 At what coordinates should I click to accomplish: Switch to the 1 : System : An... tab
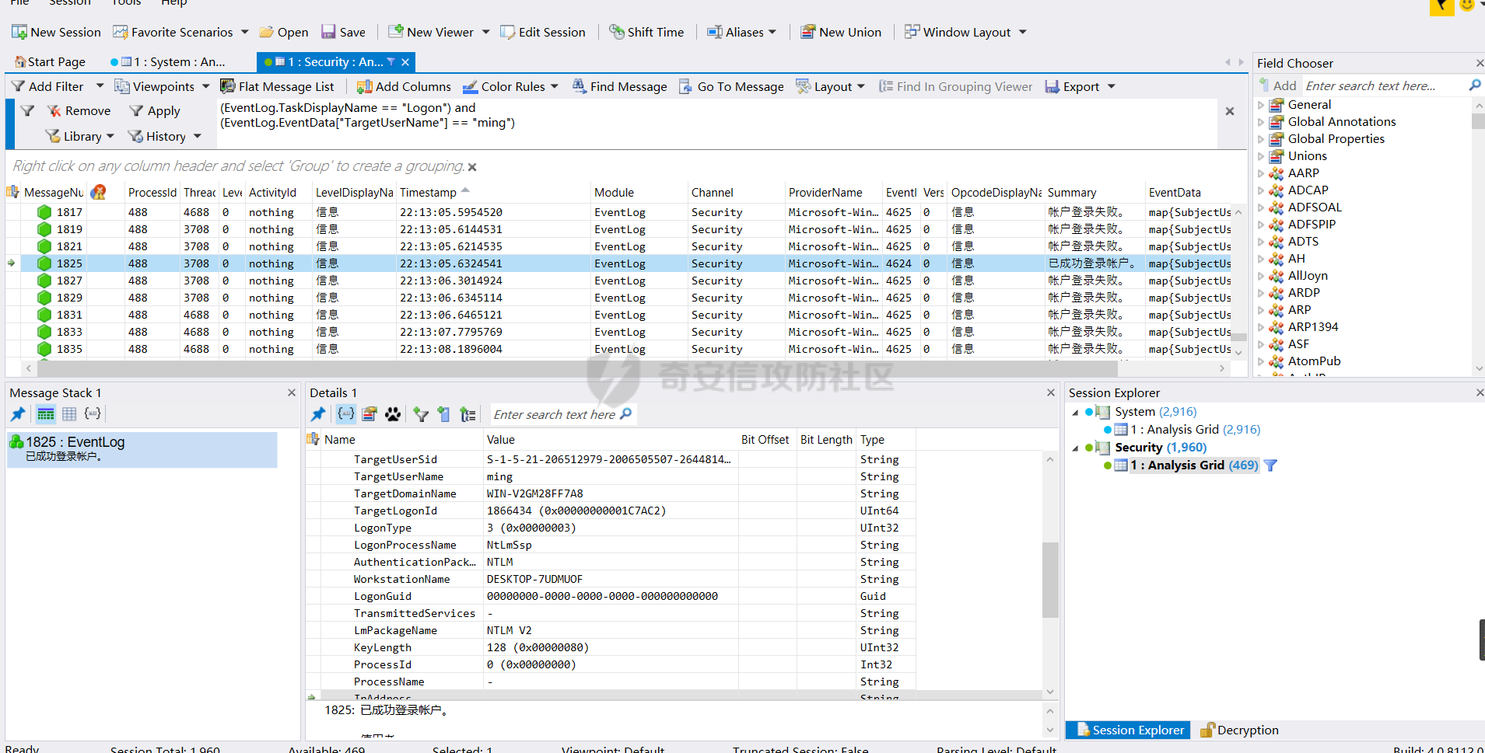167,61
